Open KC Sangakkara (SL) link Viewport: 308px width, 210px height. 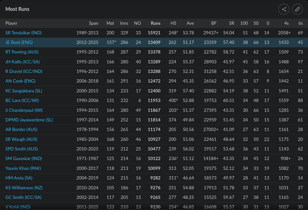[24, 91]
